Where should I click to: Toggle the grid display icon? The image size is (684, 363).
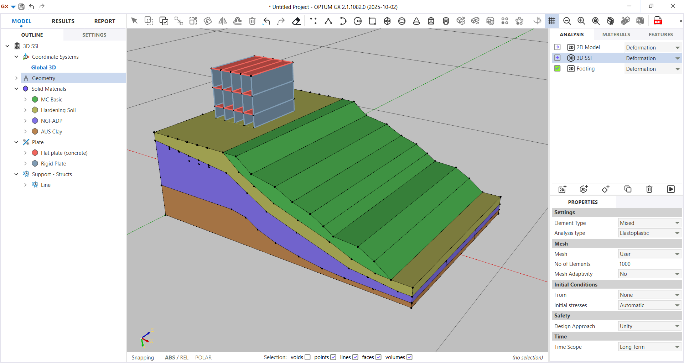[552, 21]
